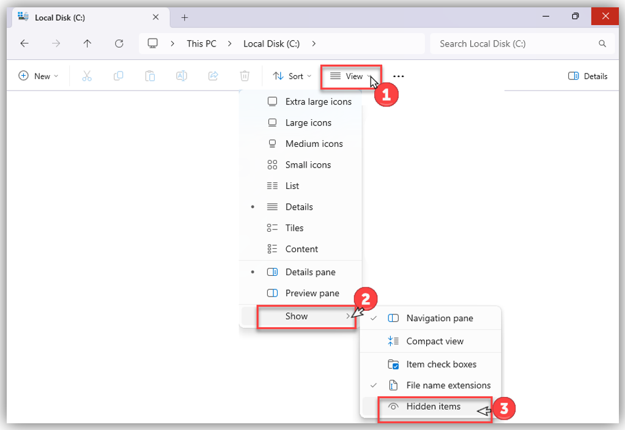Click the Cut scissors icon
The width and height of the screenshot is (625, 430).
click(87, 76)
